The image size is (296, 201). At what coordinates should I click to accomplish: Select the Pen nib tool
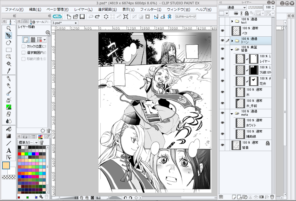click(x=9, y=78)
